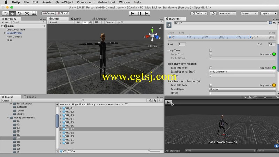
Task: Adjust the preview speed slider
Action: pyautogui.click(x=265, y=97)
